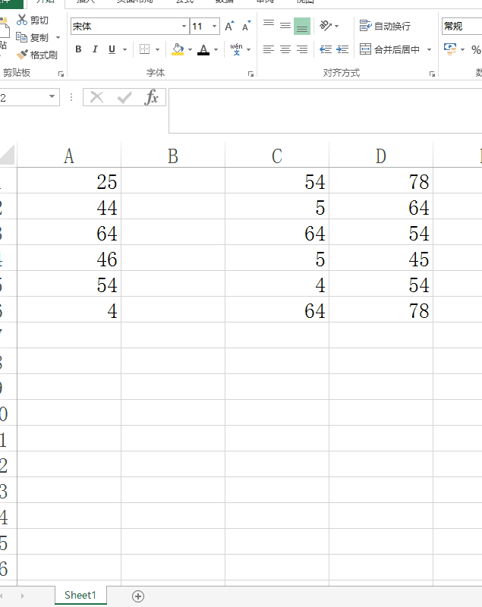Click the Insert Function fx icon
This screenshot has width=482, height=607.
coord(151,97)
